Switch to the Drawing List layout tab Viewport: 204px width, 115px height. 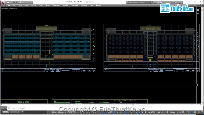(x=15, y=112)
